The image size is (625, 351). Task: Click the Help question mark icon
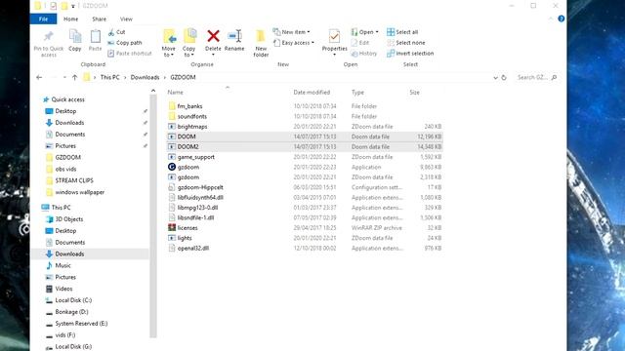coord(562,19)
